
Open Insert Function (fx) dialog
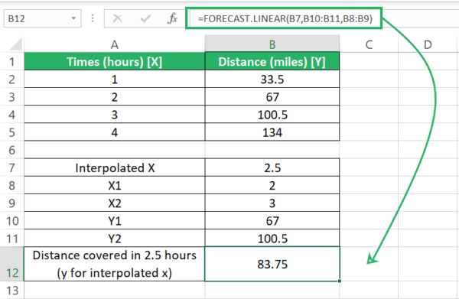click(172, 18)
